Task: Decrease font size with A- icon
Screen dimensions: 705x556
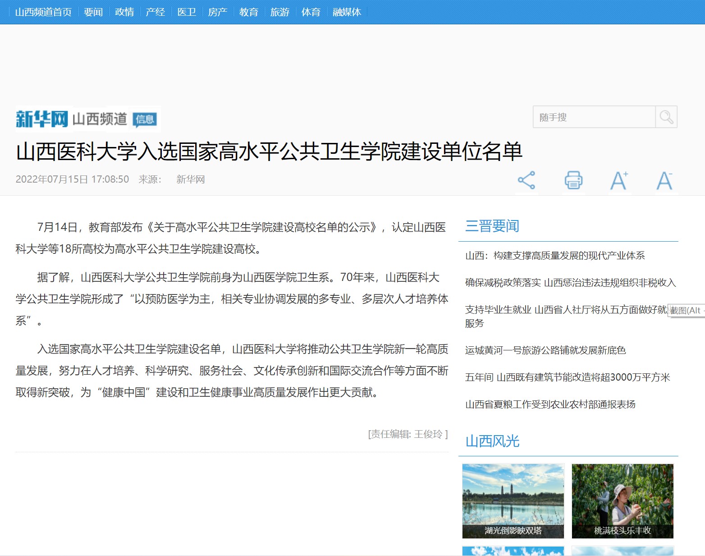Action: 664,180
